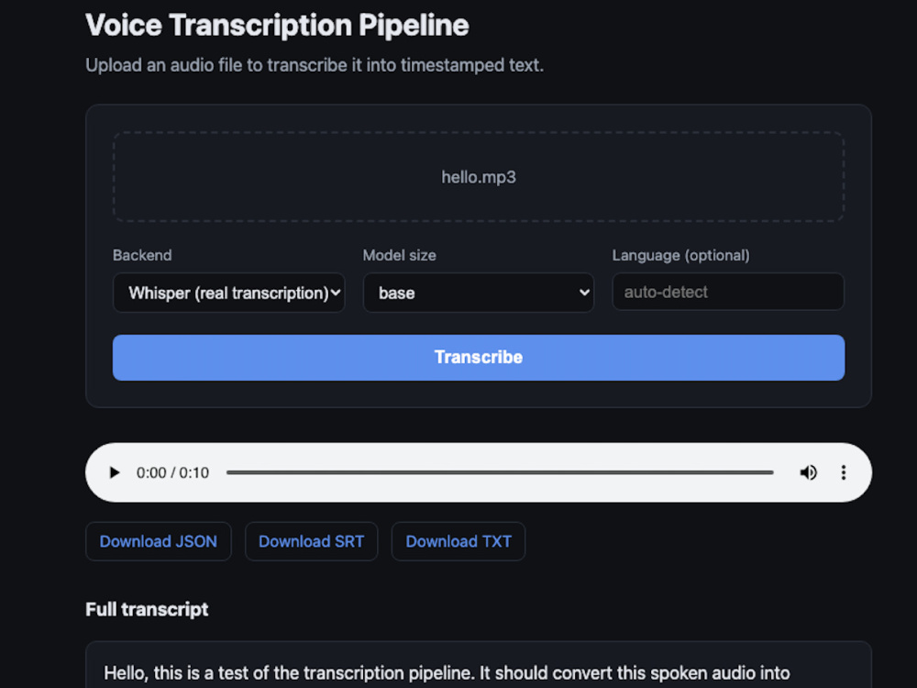Seek on the audio progress bar
The width and height of the screenshot is (917, 688).
(x=500, y=472)
